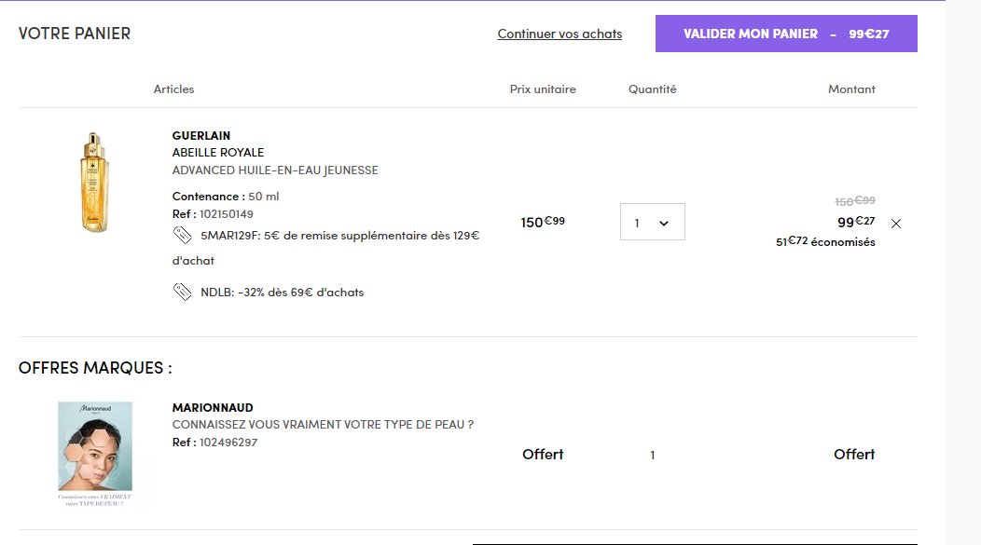Click the NDLB promo tag icon
Screen dimensions: 981x545
coord(182,292)
